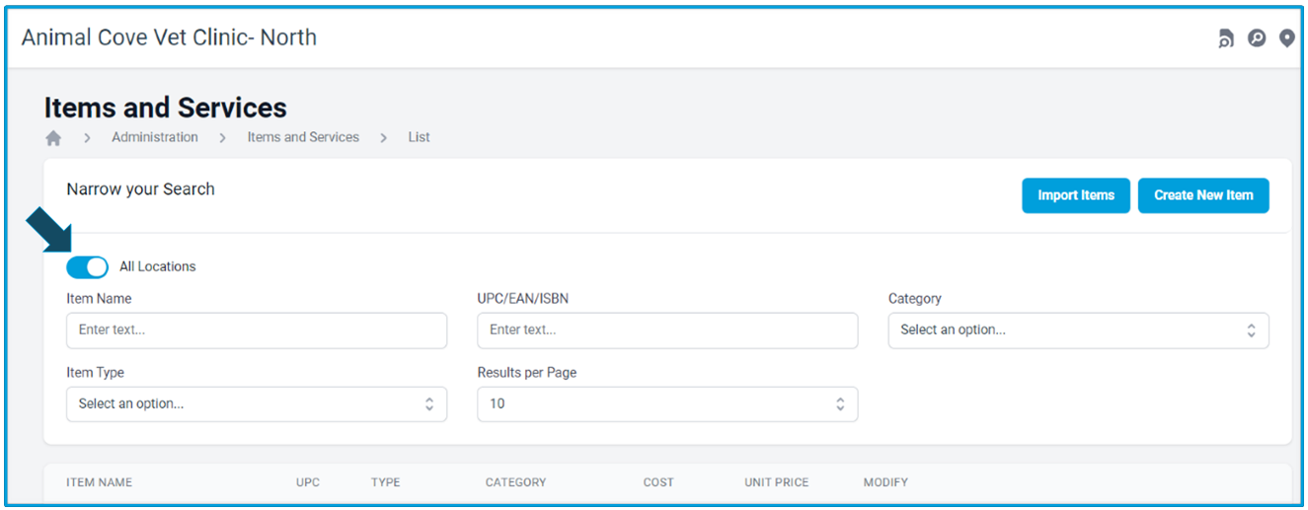Change Results per Page dropdown
This screenshot has height=510, width=1308.
[667, 404]
